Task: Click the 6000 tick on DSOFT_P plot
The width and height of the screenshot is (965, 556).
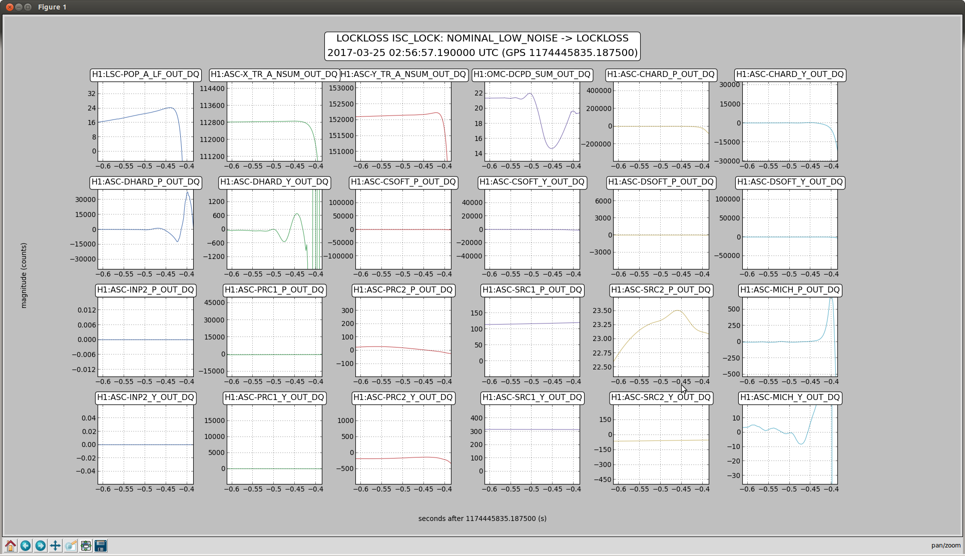Action: [x=603, y=201]
